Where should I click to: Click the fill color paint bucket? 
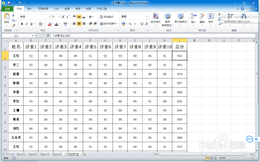click(49, 24)
